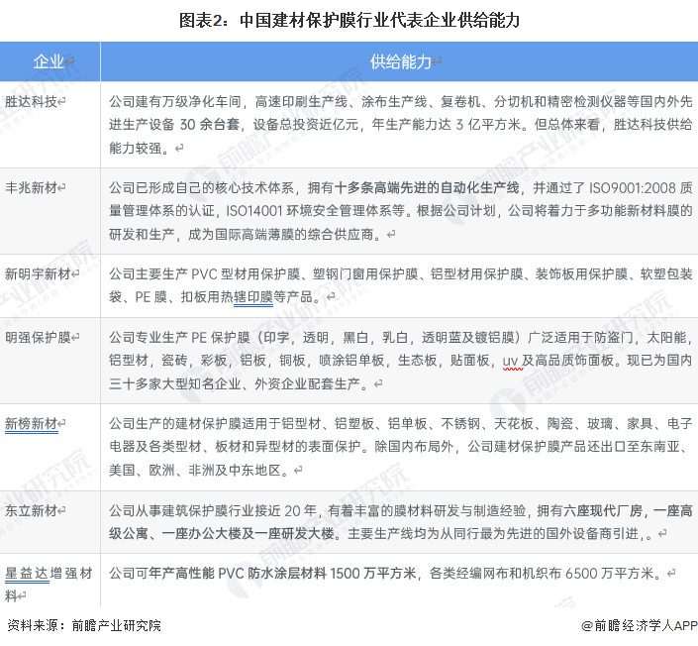Screen dimensions: 698x646
Task: Click the 新明宇新材 company cell
Action: (x=50, y=286)
